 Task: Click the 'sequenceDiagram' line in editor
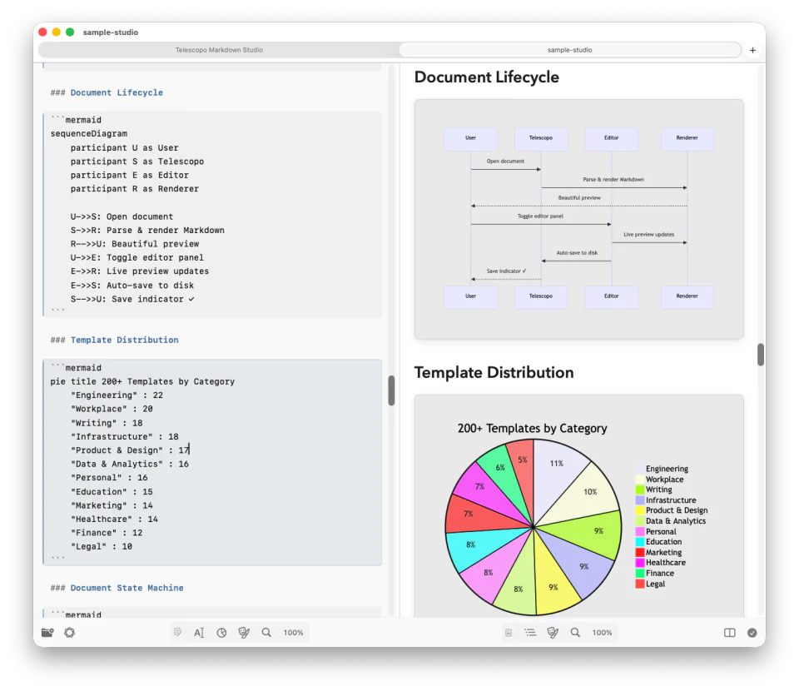[x=89, y=133]
